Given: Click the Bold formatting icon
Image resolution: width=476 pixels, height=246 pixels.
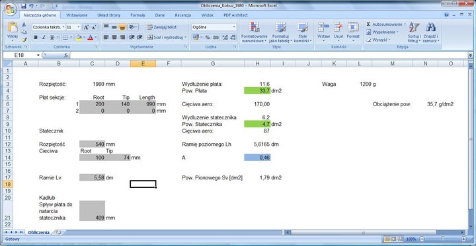Looking at the screenshot, I should pos(36,38).
